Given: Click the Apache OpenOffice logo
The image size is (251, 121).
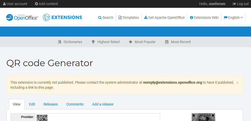Looking at the screenshot, I should (x=22, y=17).
